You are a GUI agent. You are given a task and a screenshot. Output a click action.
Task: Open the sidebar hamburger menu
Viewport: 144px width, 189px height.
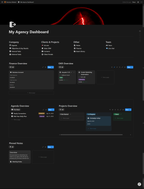click(x=2, y=2)
